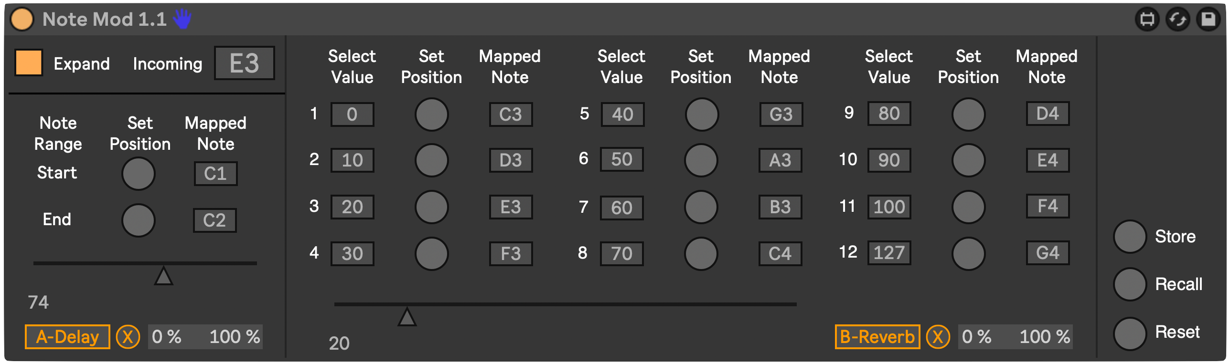Click the save preset disk icon

pos(1209,20)
